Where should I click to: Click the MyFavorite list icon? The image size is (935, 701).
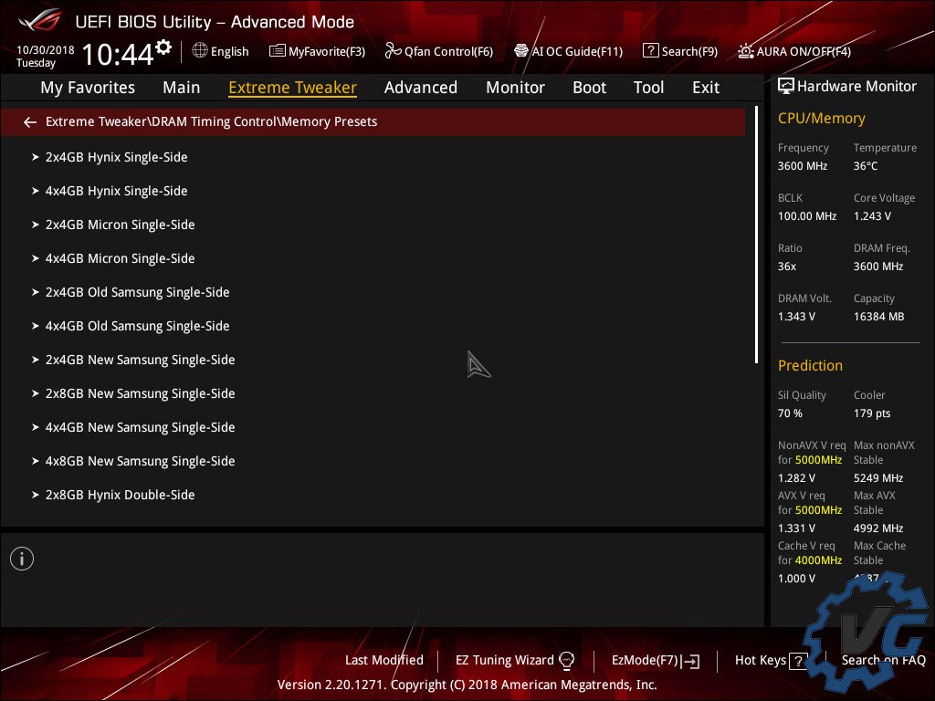pos(278,51)
